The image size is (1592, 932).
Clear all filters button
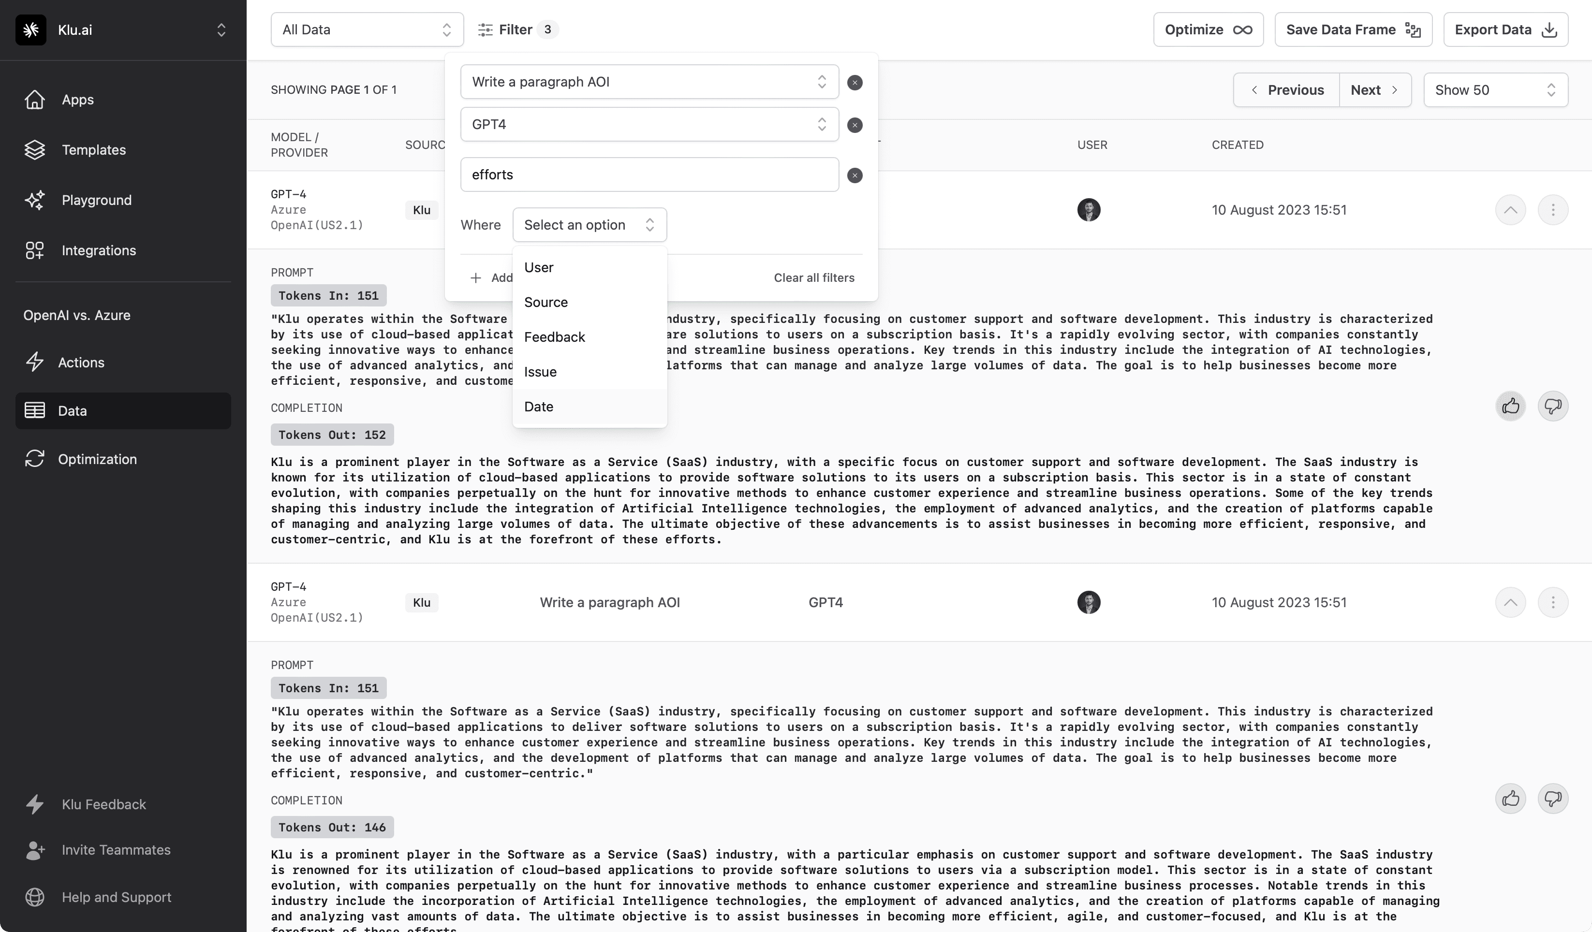[814, 277]
